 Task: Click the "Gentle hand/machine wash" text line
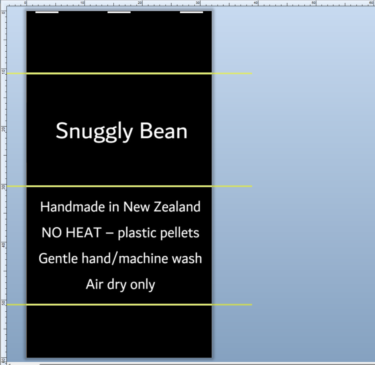point(120,258)
